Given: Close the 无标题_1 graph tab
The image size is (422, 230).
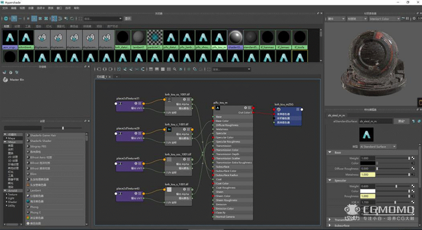Looking at the screenshot, I should click(x=110, y=77).
